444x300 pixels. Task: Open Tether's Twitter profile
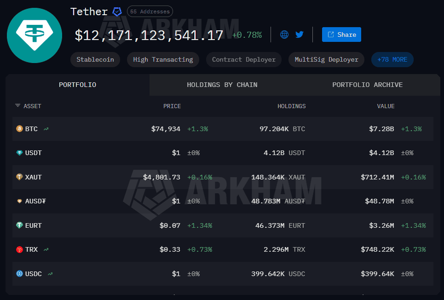(x=300, y=34)
